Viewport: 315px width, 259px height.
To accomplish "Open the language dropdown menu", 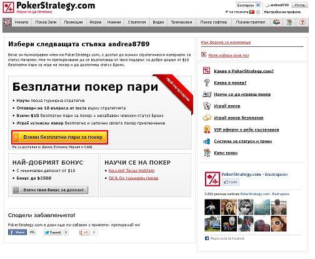I will click(248, 5).
